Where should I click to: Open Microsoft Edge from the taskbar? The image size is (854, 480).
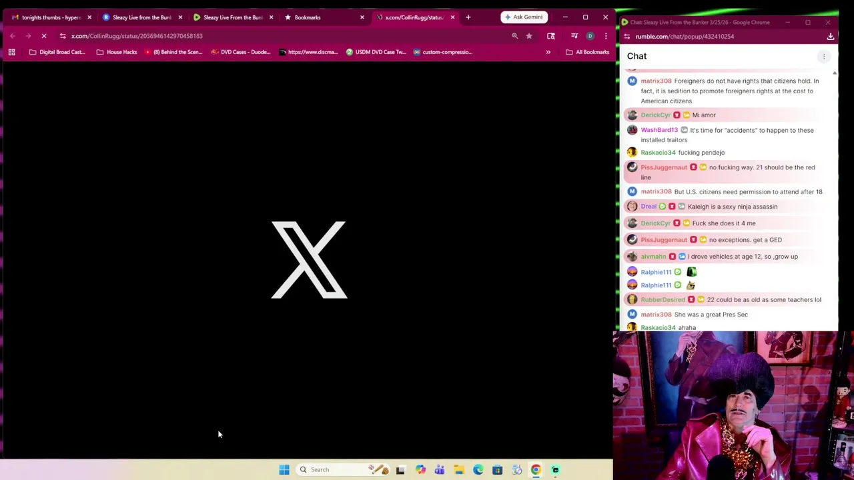[478, 470]
